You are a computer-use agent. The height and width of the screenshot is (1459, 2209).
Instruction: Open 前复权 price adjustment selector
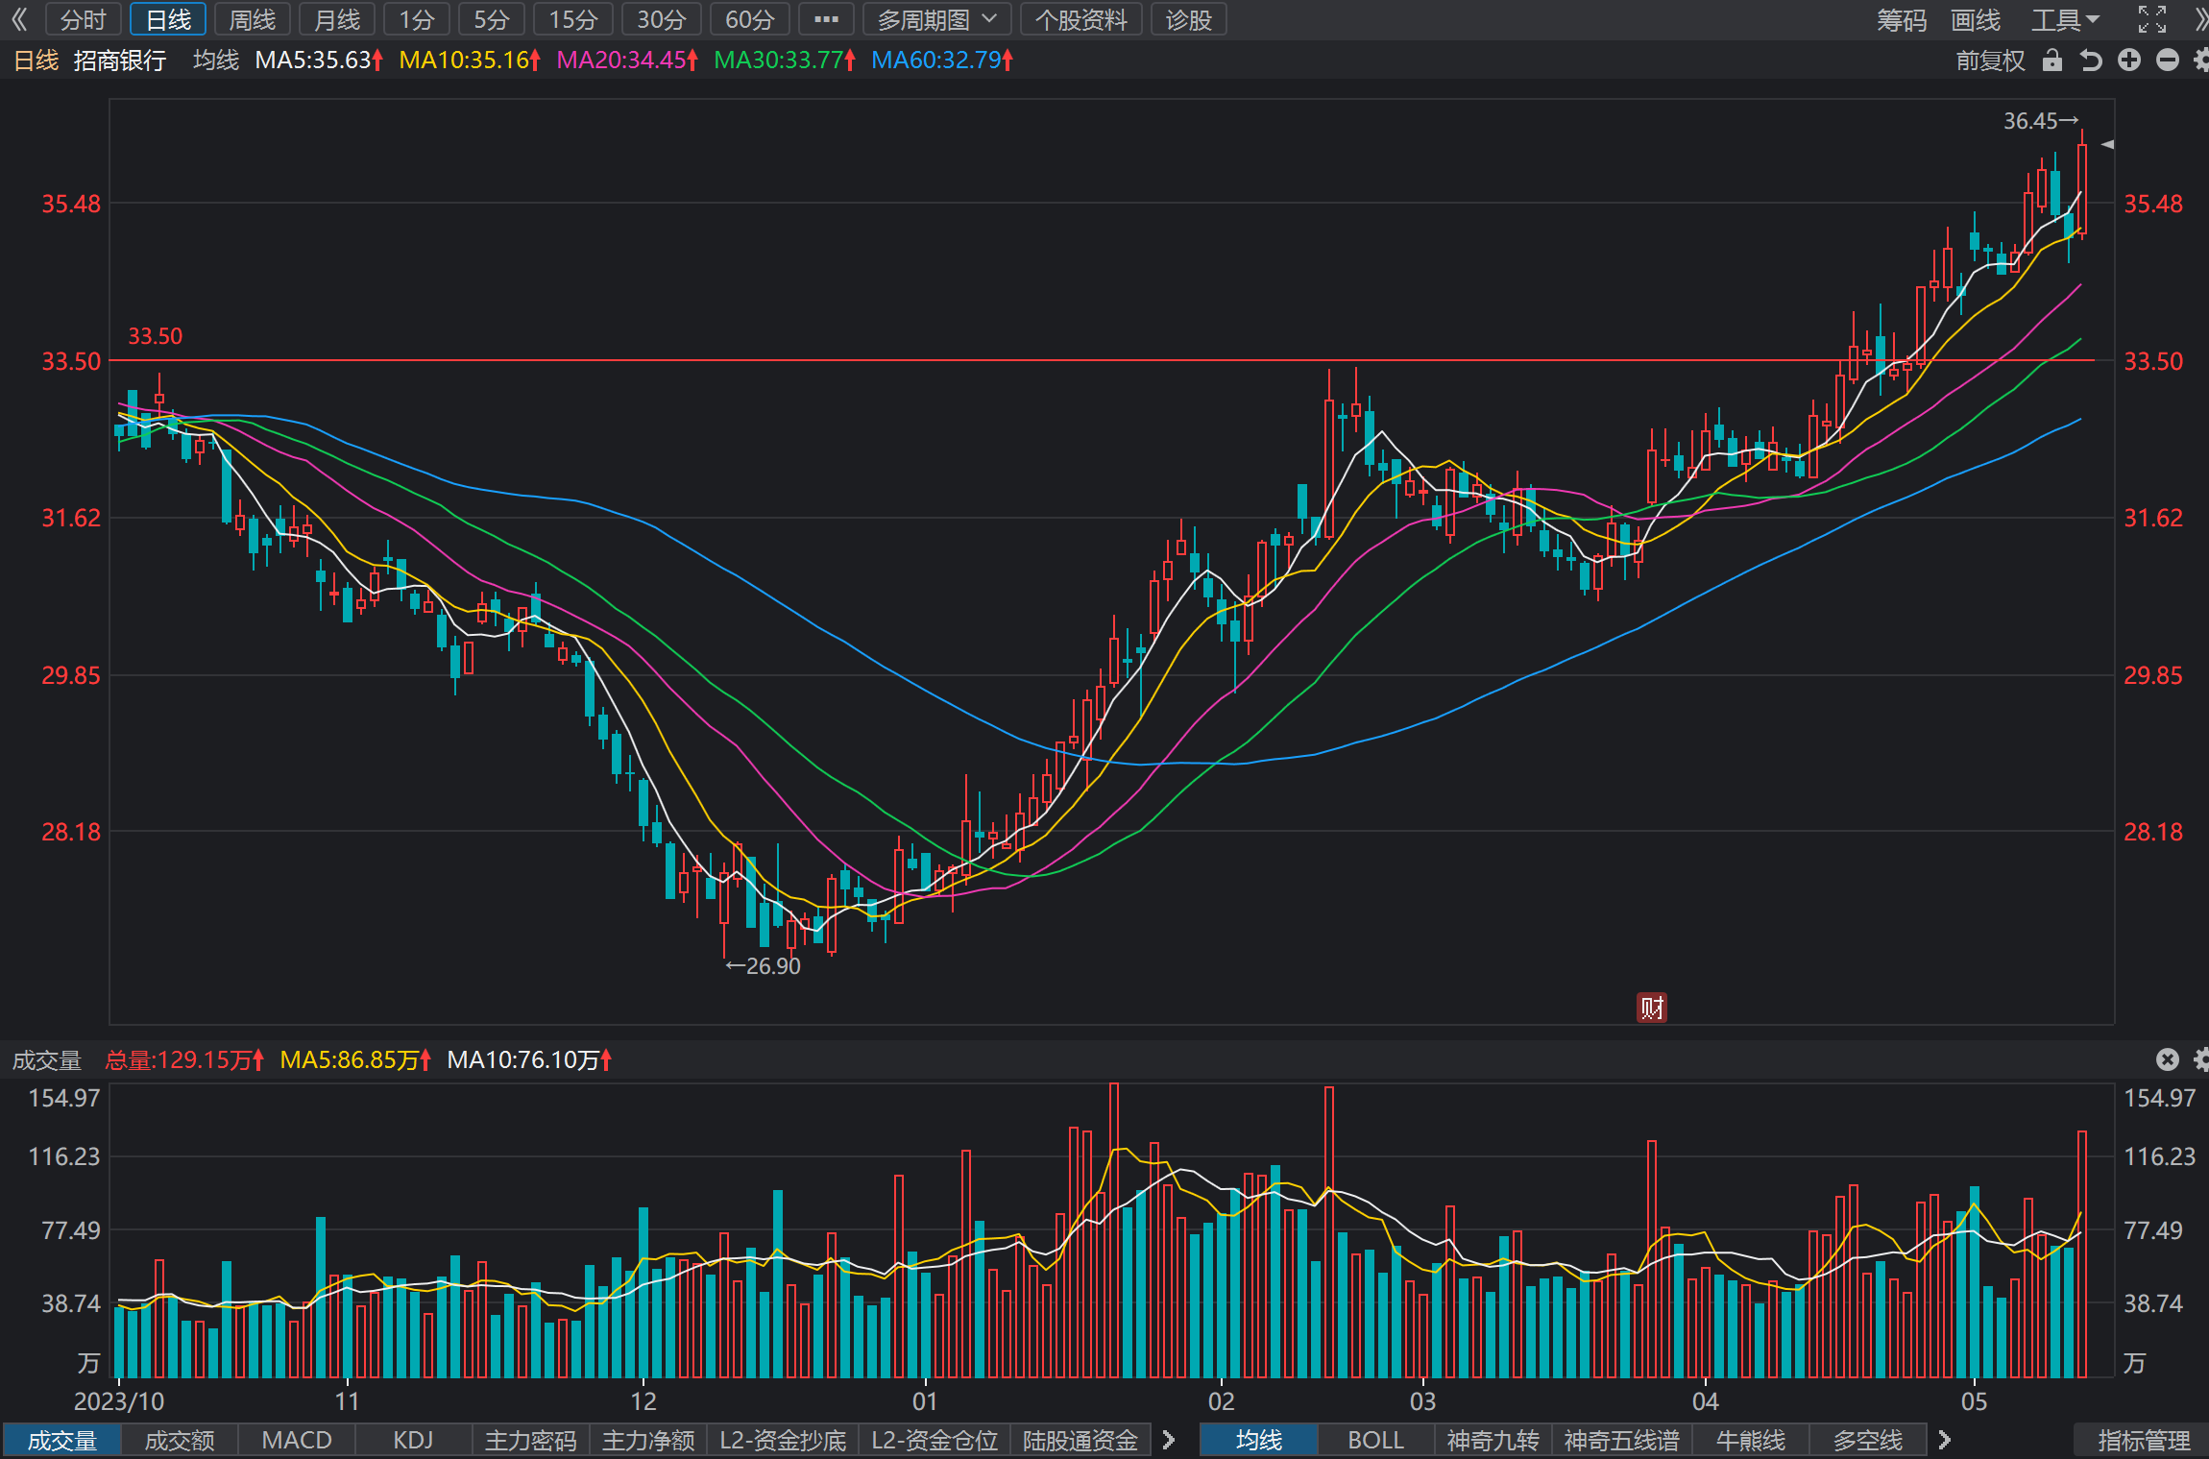point(1990,61)
